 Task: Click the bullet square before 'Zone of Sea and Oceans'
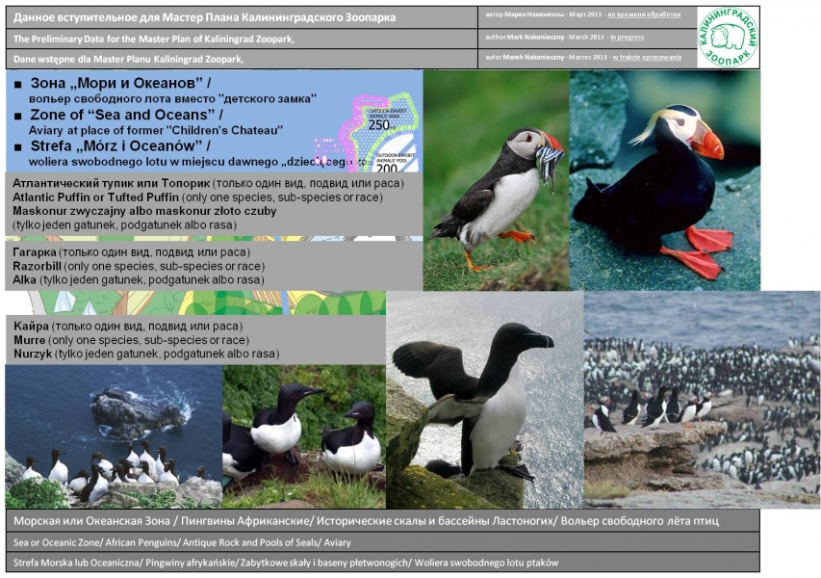(x=17, y=116)
